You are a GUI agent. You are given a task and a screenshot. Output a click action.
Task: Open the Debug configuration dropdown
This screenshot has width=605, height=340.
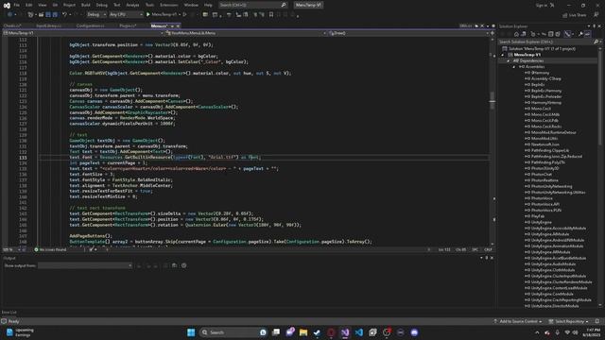[96, 15]
